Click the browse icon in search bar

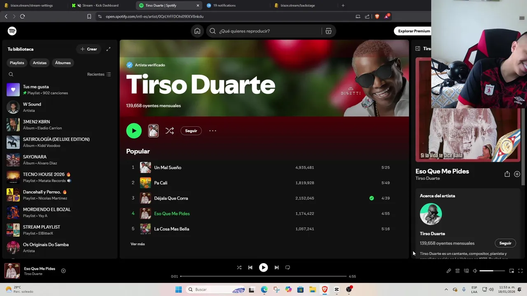pyautogui.click(x=328, y=31)
